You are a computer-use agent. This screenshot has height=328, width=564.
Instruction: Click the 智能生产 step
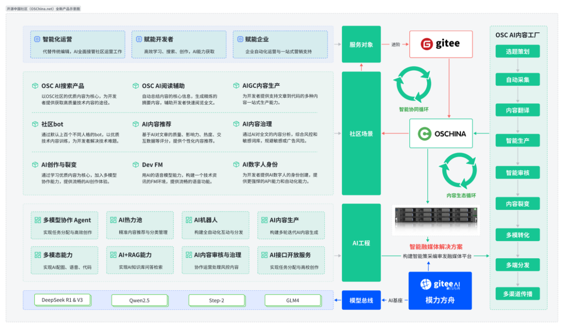[517, 140]
